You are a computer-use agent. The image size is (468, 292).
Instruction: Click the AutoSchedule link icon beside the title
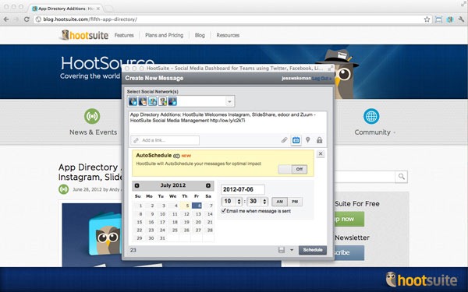click(x=176, y=156)
